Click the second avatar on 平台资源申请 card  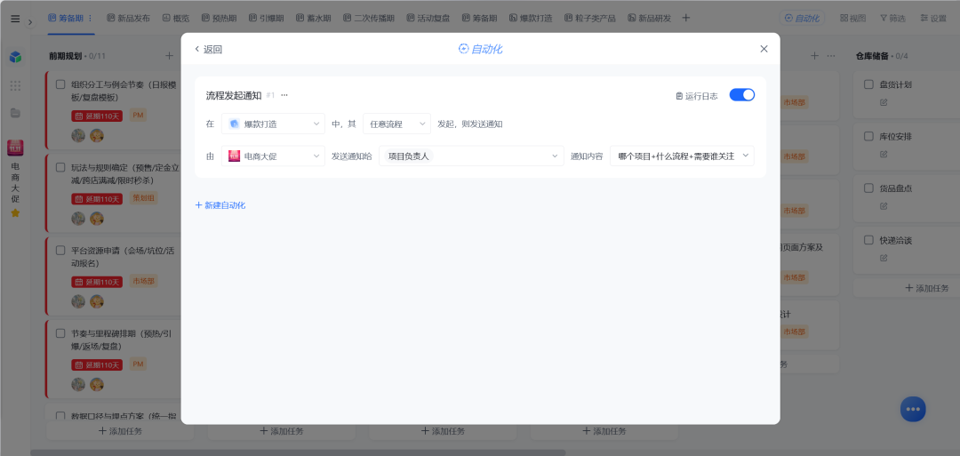[97, 301]
